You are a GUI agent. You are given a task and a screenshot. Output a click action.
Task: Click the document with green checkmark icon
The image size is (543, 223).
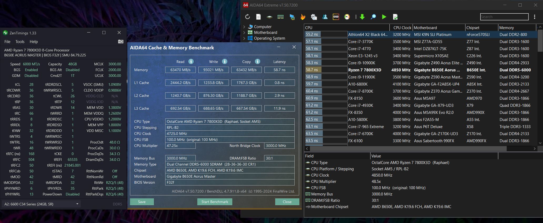coord(395,17)
